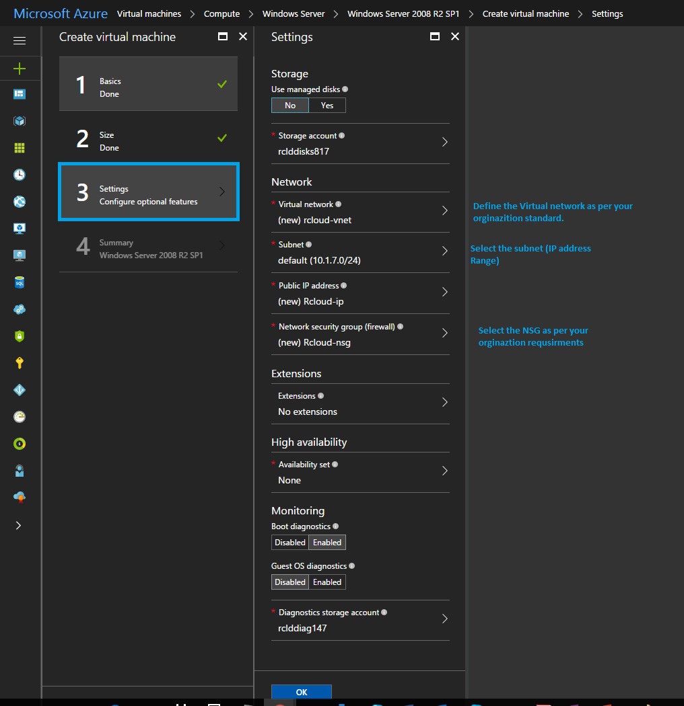The image size is (684, 706).
Task: Select the Rclddiag147 diagnostics storage account
Action: click(360, 620)
